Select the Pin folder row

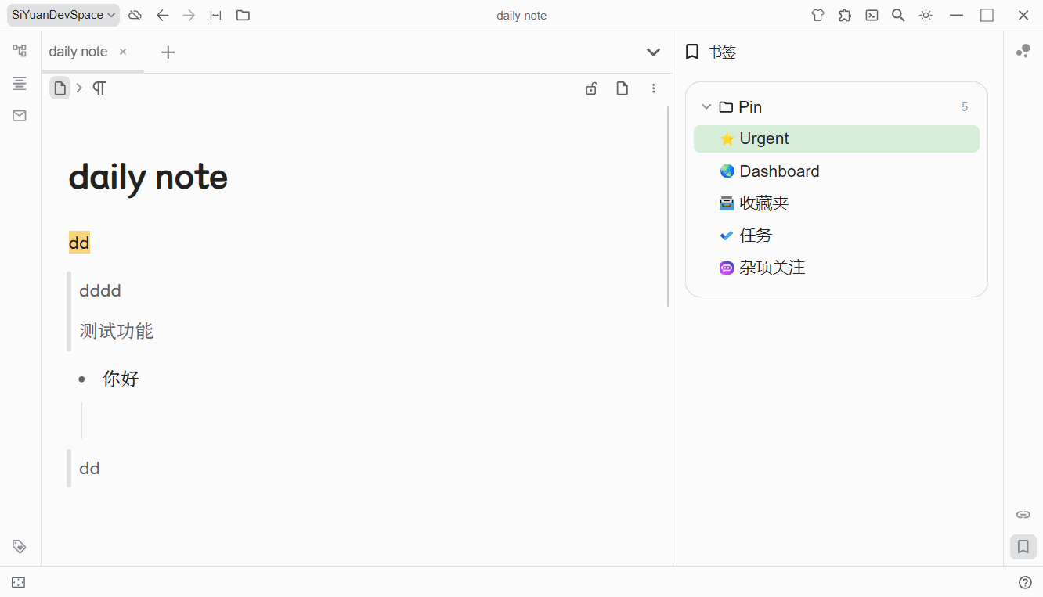(836, 106)
